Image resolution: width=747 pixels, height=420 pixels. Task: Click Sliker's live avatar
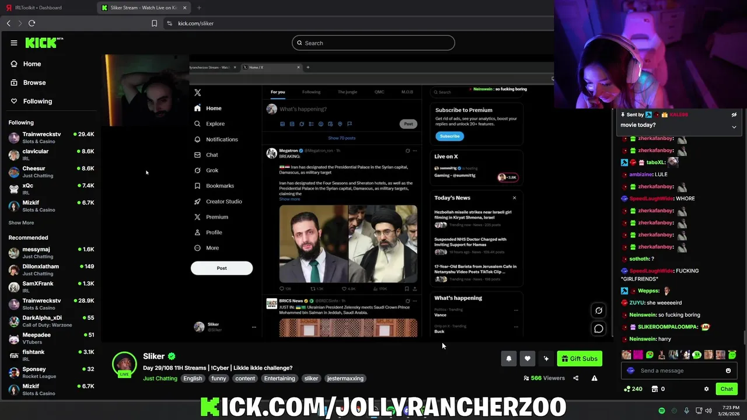tap(124, 364)
